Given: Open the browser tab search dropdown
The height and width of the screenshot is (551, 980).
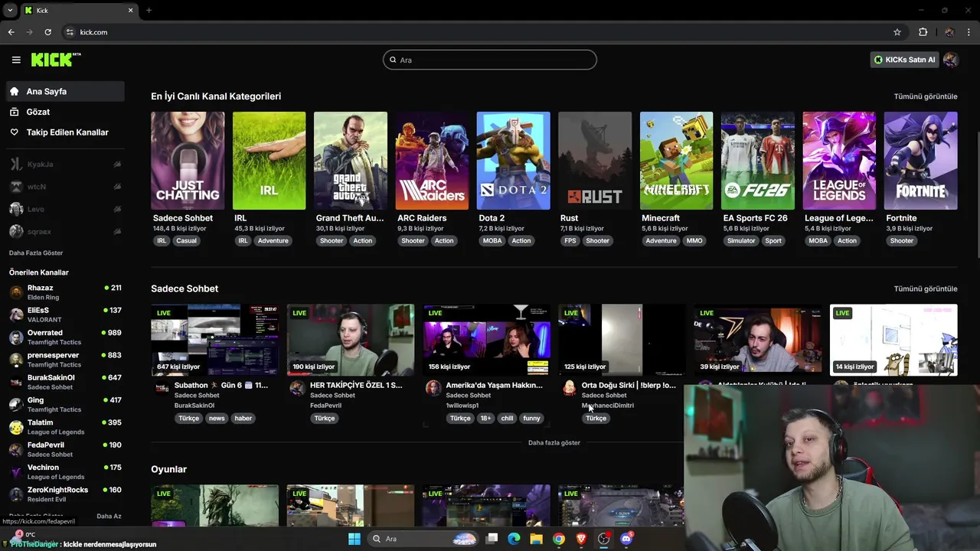Looking at the screenshot, I should click(x=10, y=11).
